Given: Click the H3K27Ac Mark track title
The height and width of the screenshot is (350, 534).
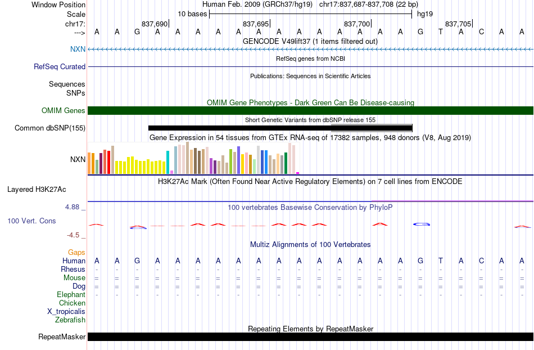Looking at the screenshot, I should tap(310, 181).
